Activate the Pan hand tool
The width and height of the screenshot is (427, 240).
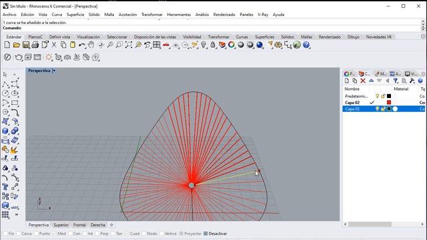(x=91, y=45)
